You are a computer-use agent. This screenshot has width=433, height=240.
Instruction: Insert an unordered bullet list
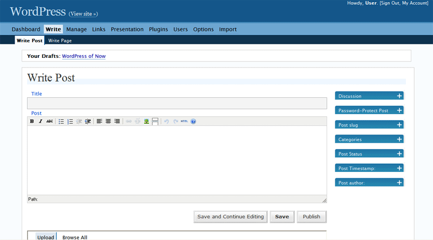pos(61,122)
